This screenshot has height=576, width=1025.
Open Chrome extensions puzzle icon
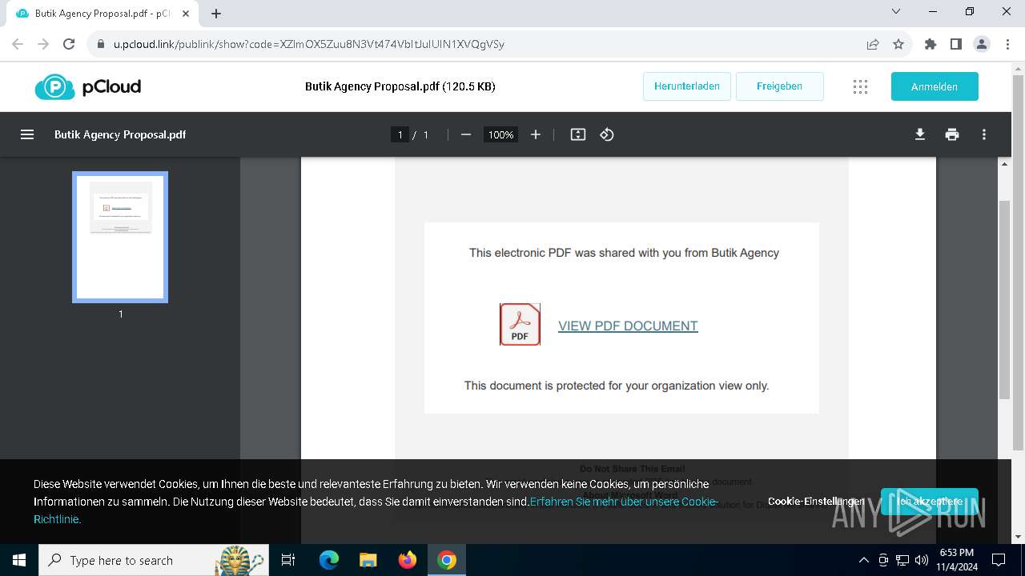931,44
